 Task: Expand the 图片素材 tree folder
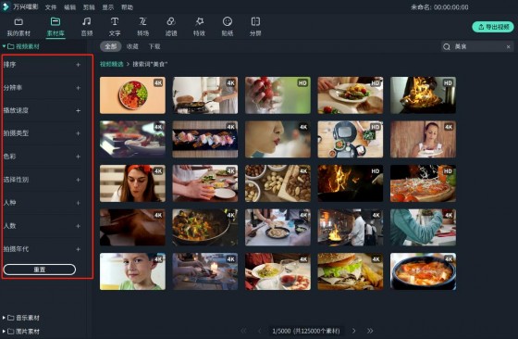4,331
